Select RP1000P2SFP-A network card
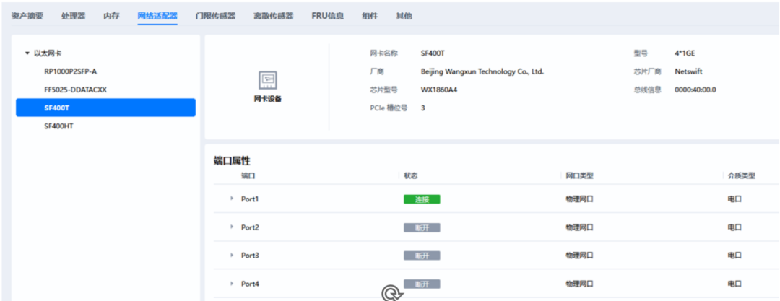The width and height of the screenshot is (780, 301). pos(71,71)
